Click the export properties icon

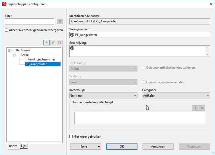(x=60, y=43)
